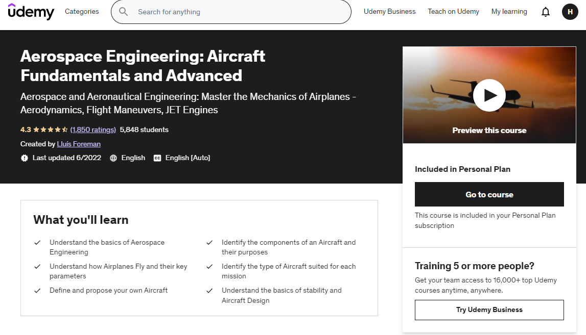Image resolution: width=586 pixels, height=335 pixels.
Task: Open My learning
Action: 509,12
